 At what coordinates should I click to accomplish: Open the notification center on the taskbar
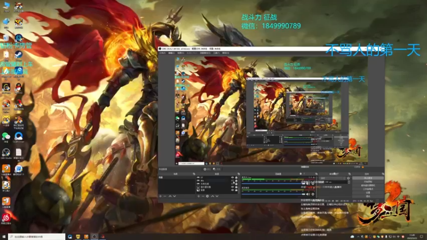click(x=422, y=236)
